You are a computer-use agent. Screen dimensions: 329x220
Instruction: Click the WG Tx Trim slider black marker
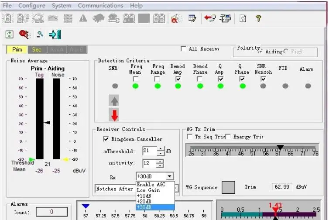(280, 147)
